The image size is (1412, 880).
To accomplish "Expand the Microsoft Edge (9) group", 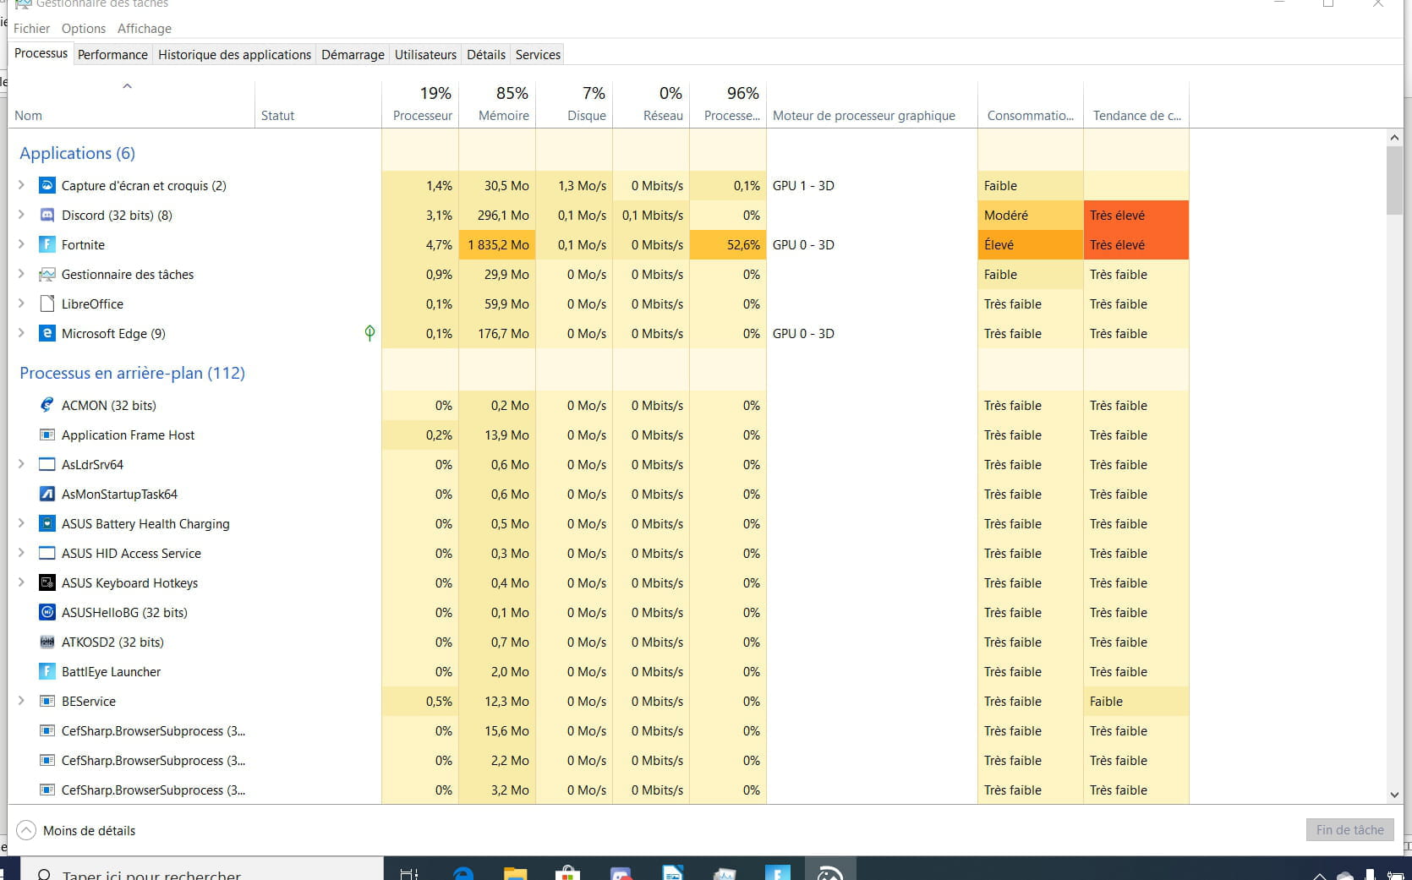I will point(21,333).
